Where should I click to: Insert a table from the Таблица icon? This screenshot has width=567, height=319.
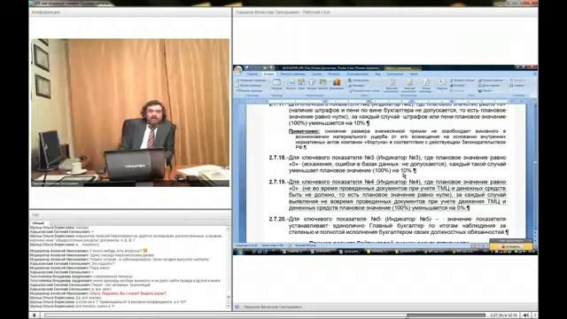coord(276,85)
